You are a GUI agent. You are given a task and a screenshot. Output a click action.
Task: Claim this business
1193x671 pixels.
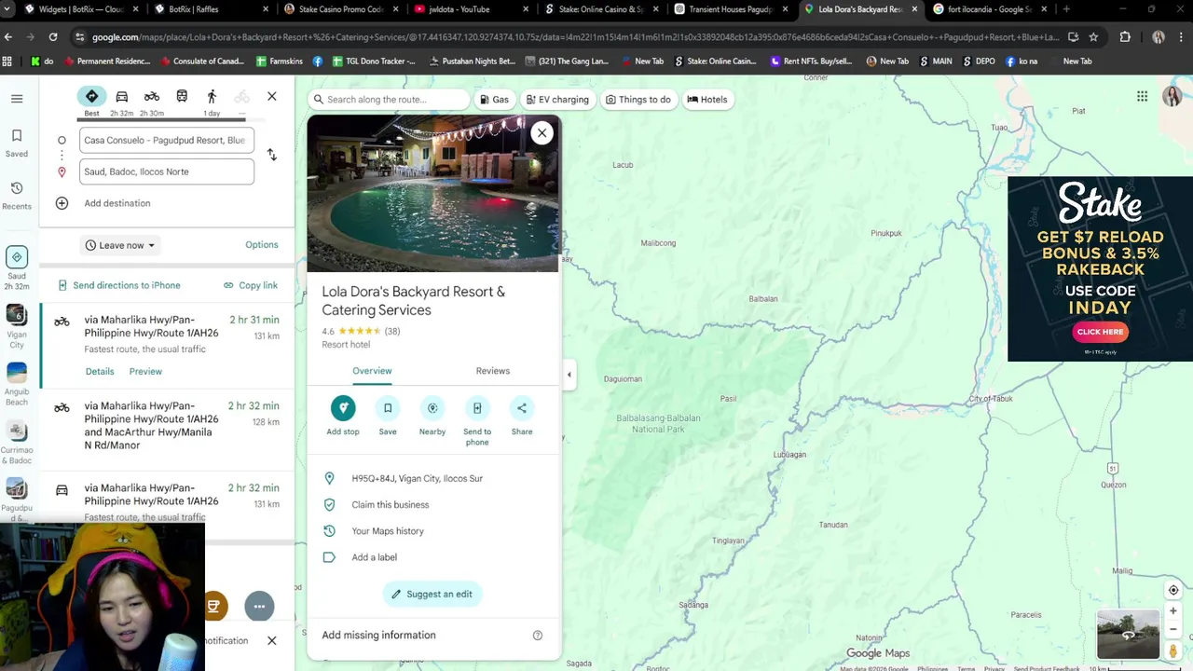pyautogui.click(x=433, y=505)
